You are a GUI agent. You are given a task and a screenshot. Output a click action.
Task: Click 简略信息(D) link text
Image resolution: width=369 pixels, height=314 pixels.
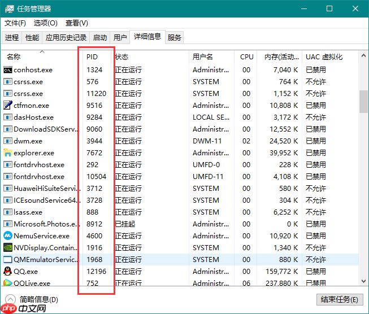pyautogui.click(x=39, y=299)
